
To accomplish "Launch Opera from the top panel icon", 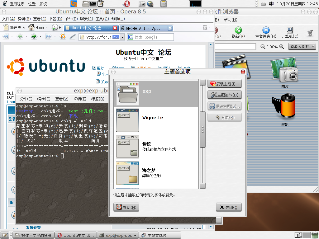I will pyautogui.click(x=126, y=4).
